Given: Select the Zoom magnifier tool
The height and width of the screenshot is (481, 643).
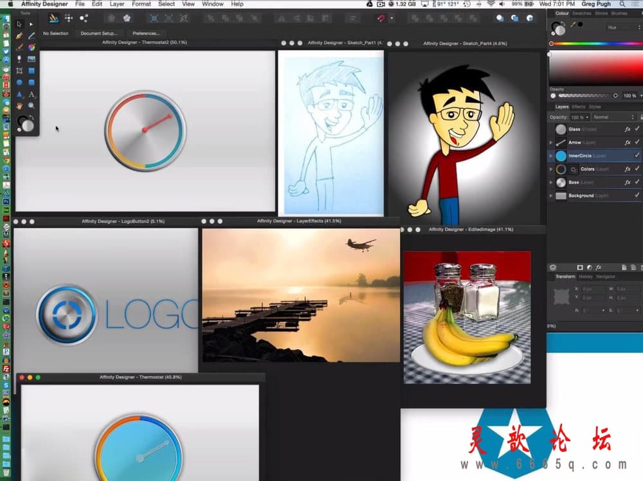Looking at the screenshot, I should [x=31, y=106].
